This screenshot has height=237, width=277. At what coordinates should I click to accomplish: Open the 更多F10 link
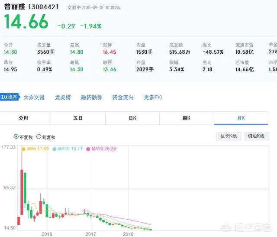[153, 97]
